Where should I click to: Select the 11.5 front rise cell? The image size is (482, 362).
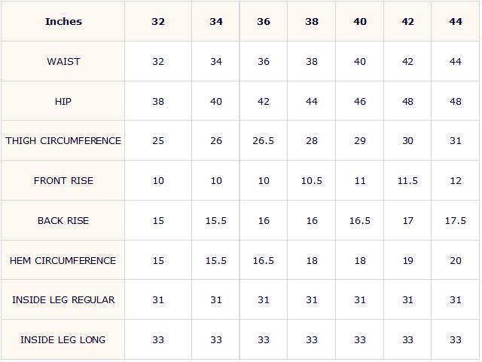(407, 180)
